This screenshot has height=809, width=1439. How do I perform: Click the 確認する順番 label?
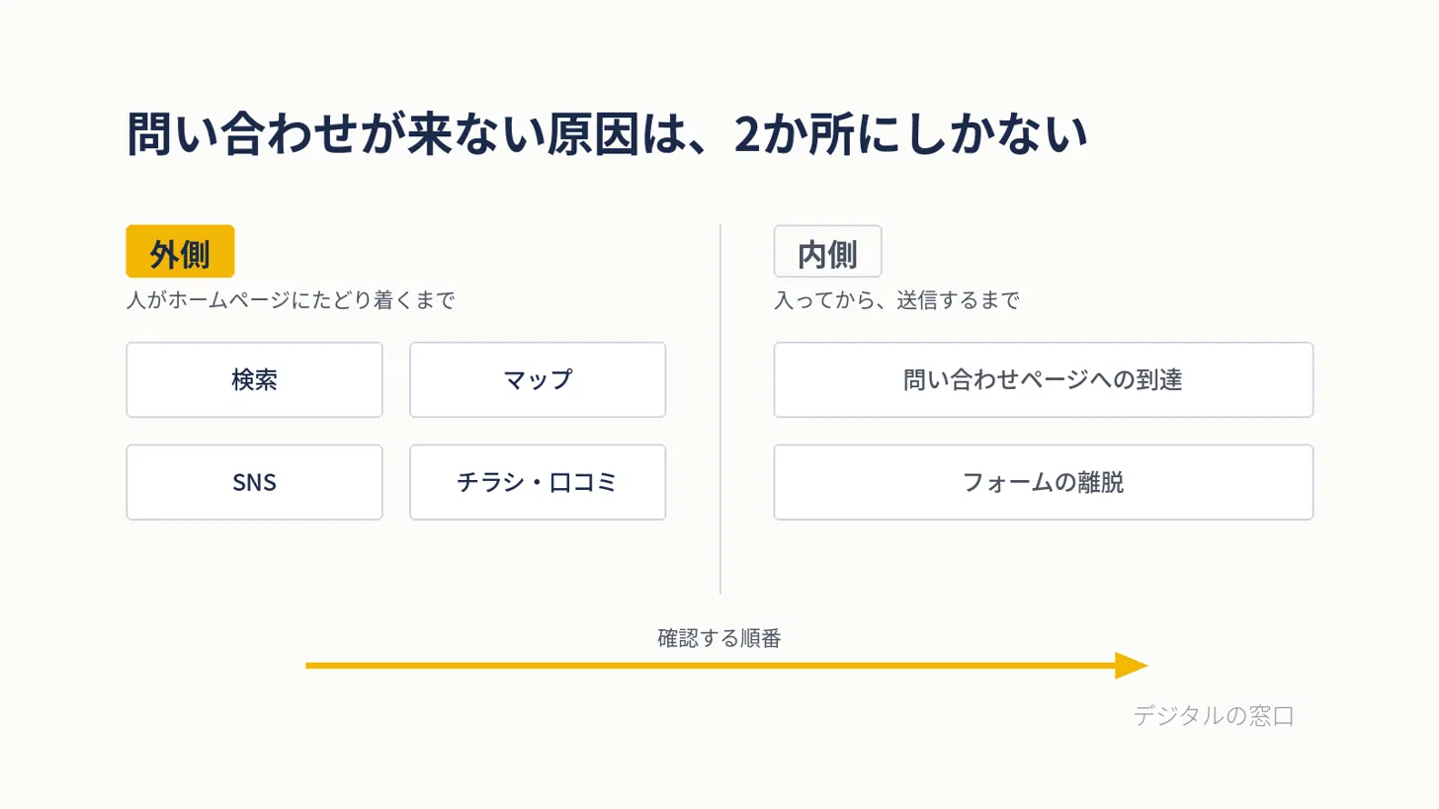[719, 638]
